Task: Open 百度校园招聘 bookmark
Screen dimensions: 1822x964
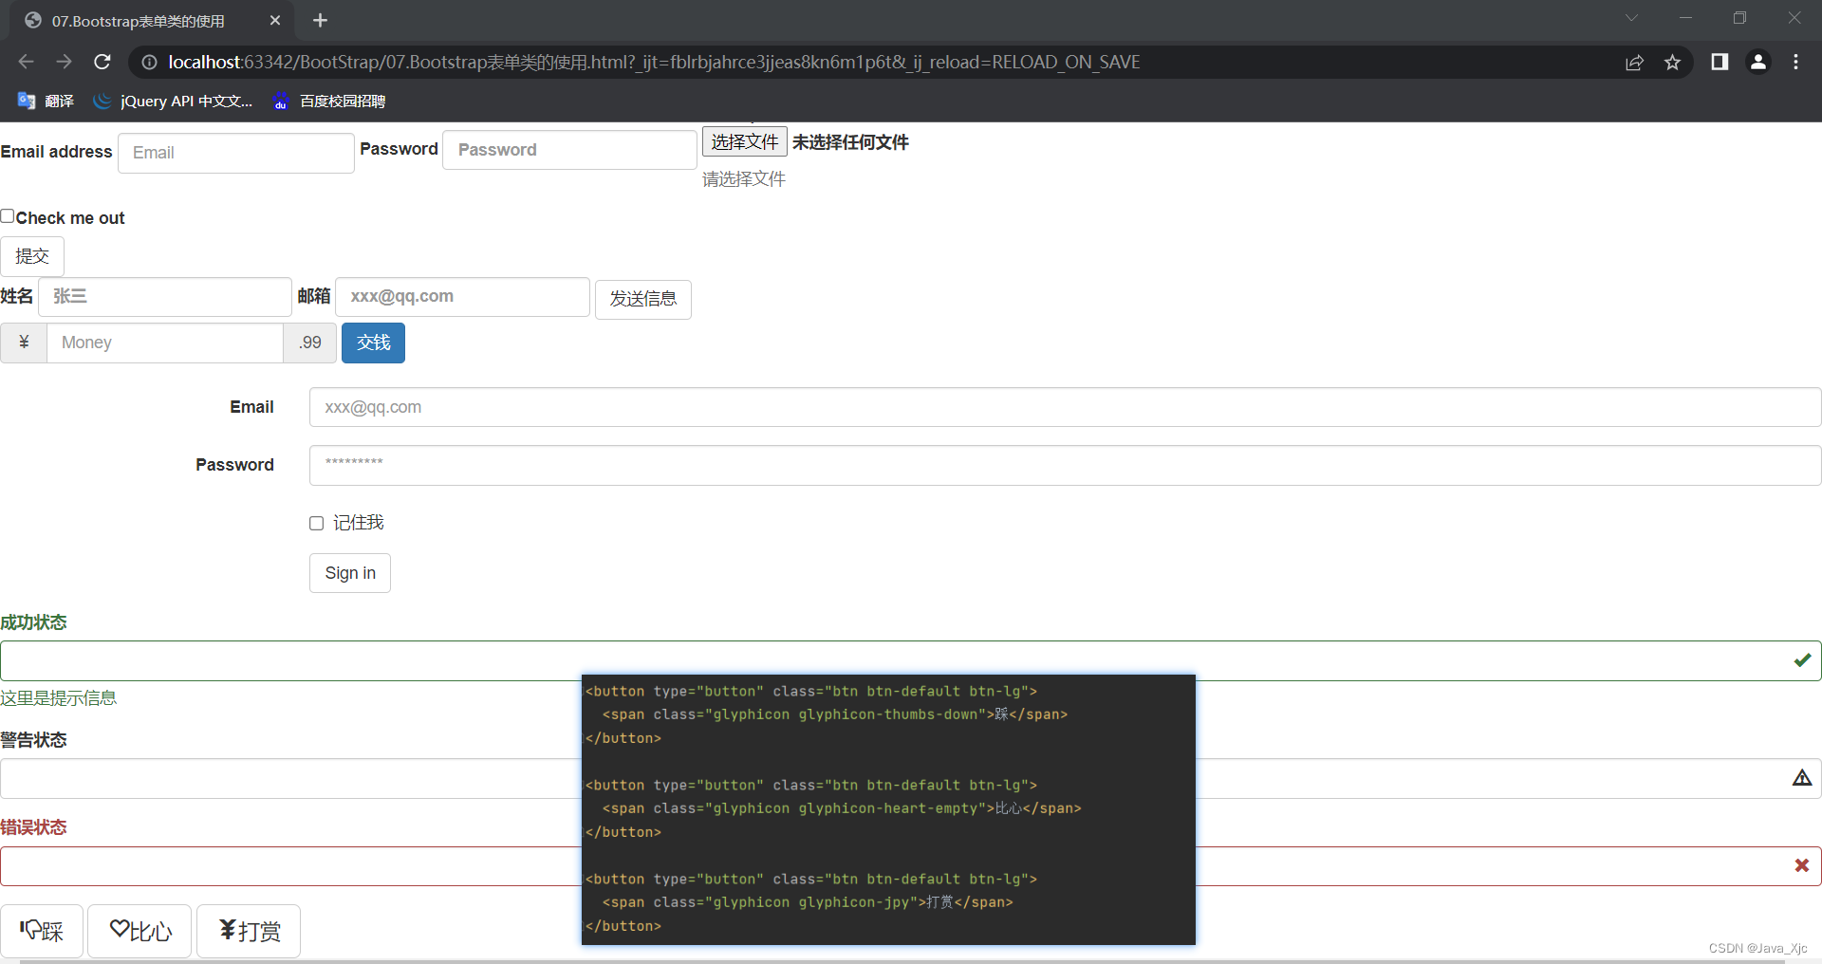Action: tap(329, 101)
